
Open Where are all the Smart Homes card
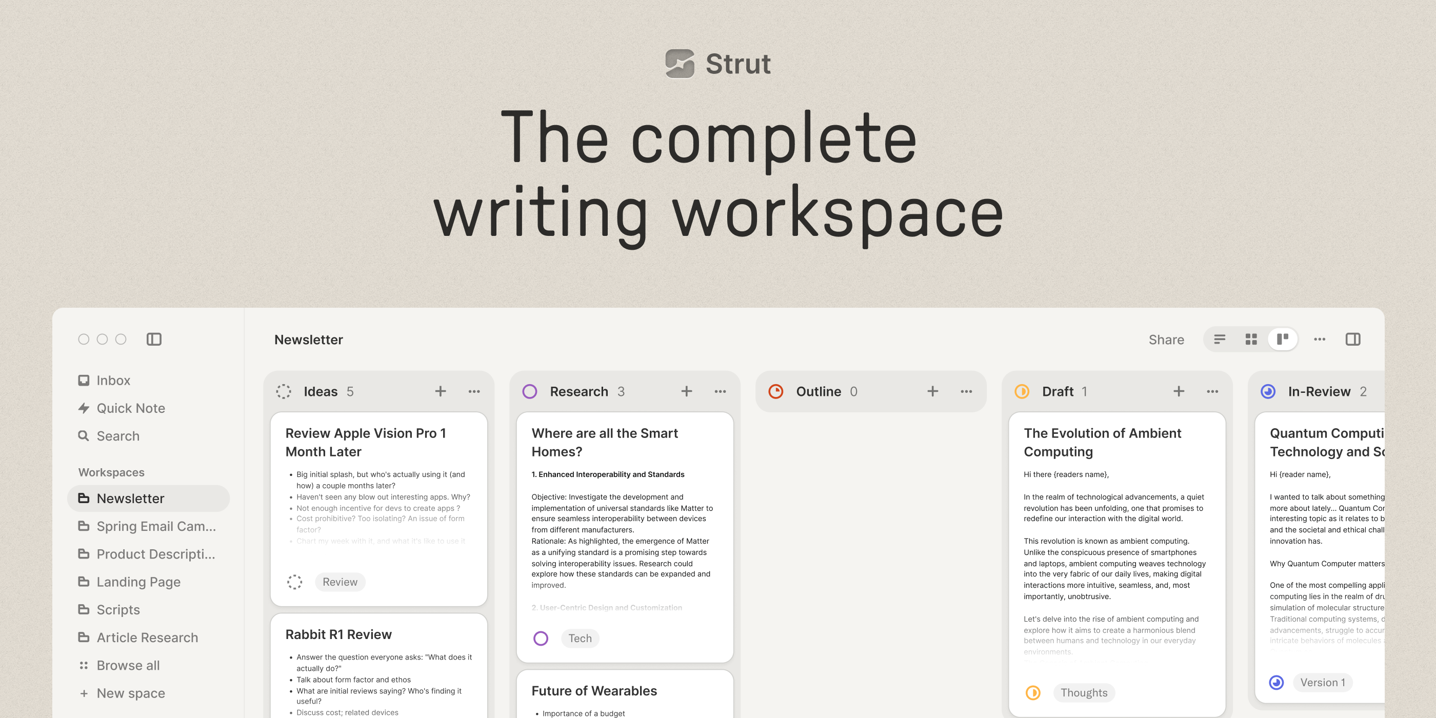(625, 537)
